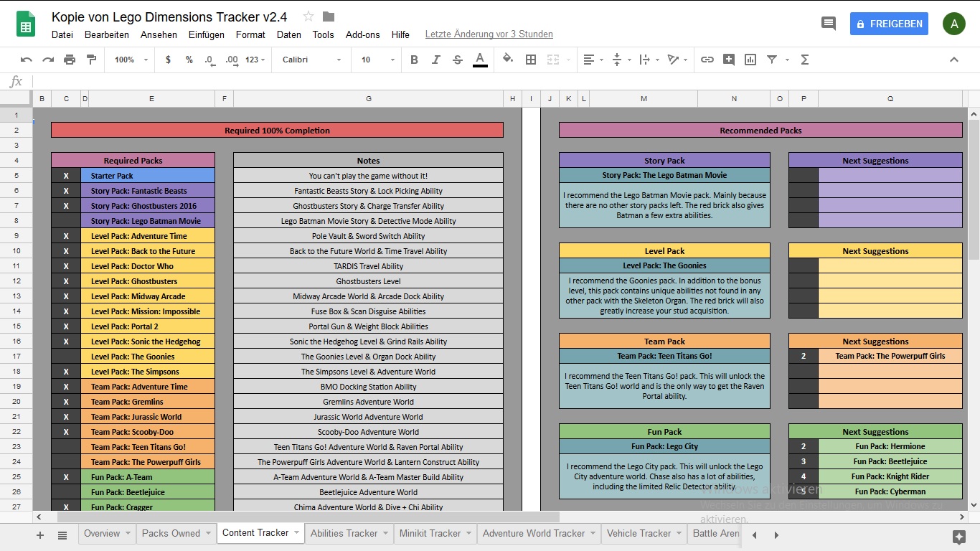Open the text rotation dropdown

click(x=677, y=60)
